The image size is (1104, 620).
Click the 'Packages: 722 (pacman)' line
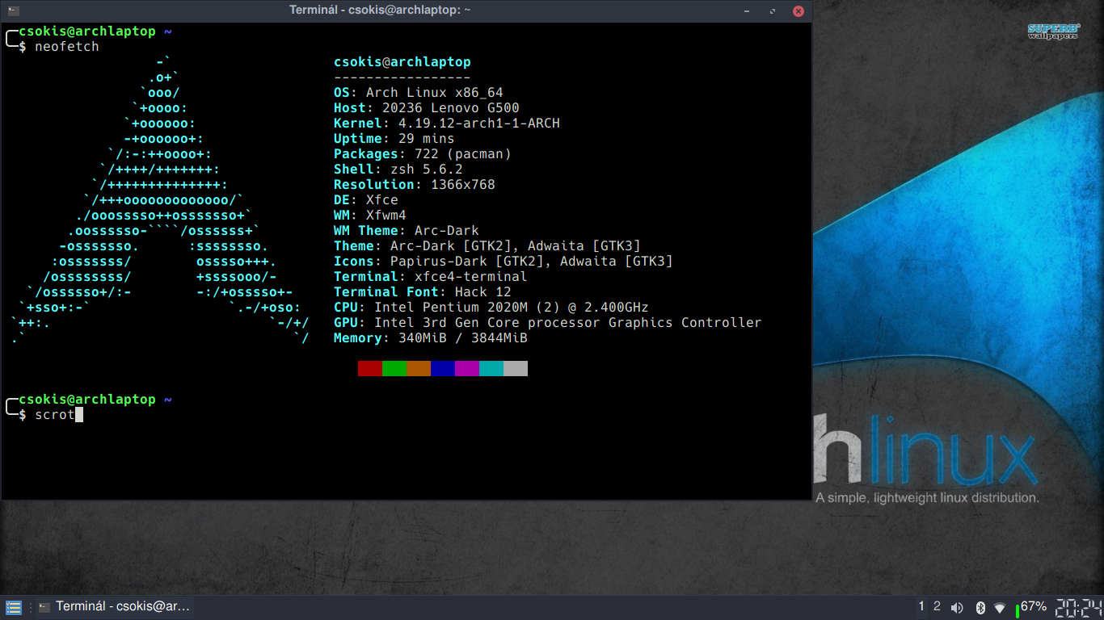423,154
